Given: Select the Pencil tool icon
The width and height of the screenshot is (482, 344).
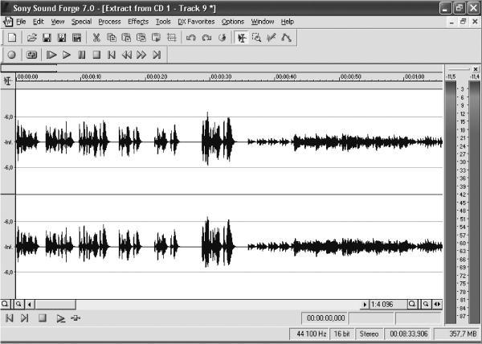Looking at the screenshot, I should [x=272, y=38].
